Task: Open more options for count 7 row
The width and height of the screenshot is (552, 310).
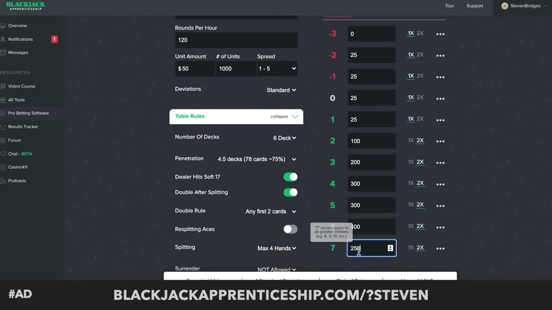Action: point(440,248)
